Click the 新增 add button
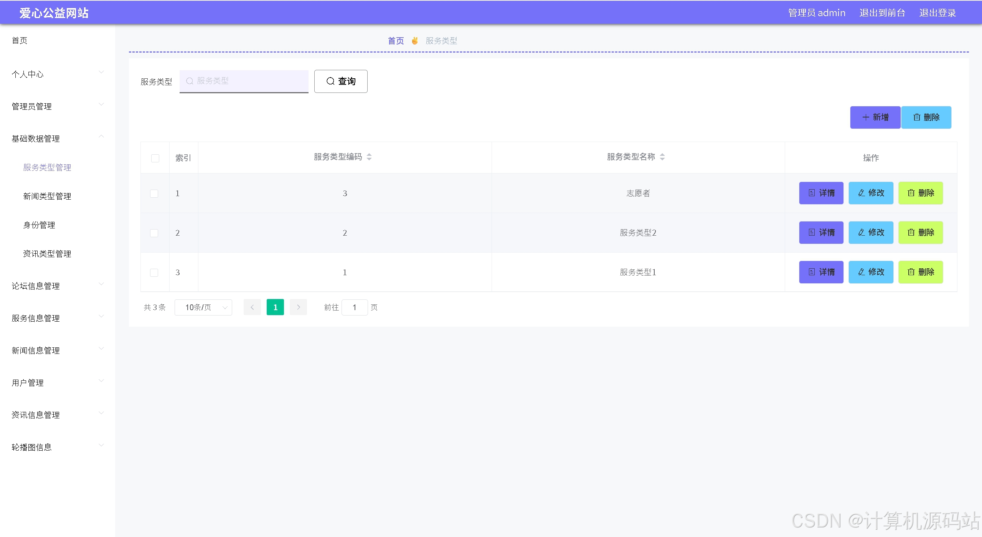 875,117
